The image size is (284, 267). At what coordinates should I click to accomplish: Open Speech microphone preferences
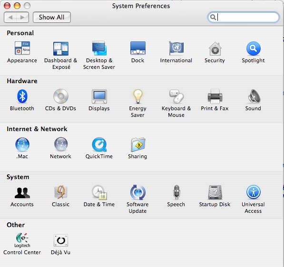pyautogui.click(x=176, y=192)
